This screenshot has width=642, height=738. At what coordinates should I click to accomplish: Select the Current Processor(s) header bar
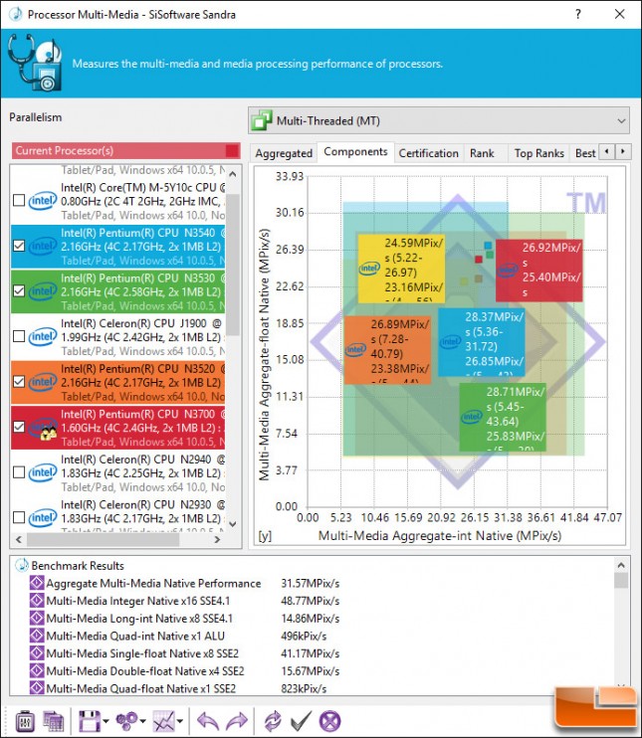(x=125, y=150)
